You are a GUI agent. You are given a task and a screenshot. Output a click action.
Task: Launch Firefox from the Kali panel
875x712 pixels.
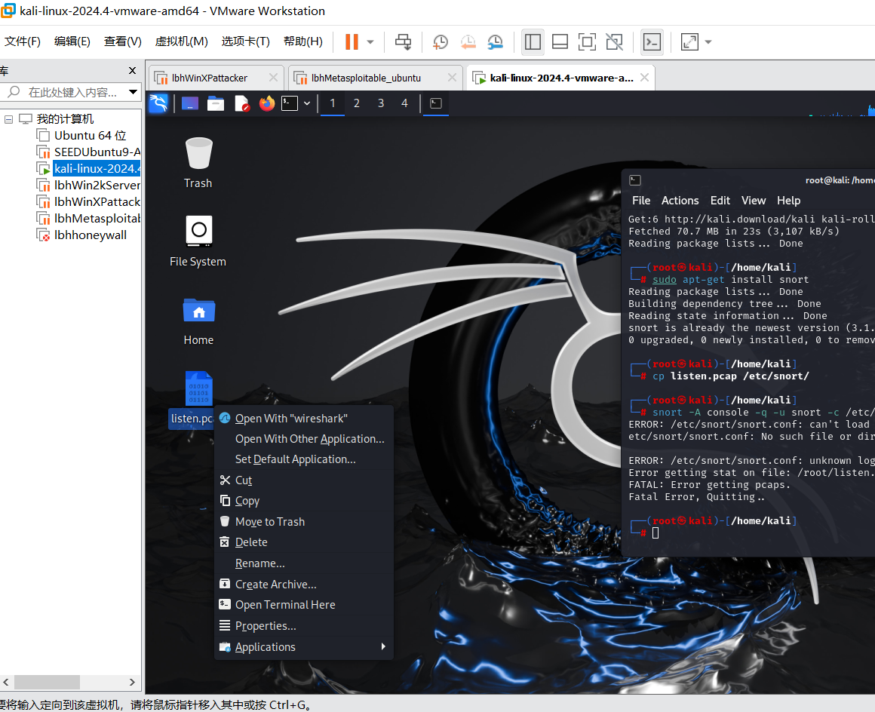pos(267,103)
